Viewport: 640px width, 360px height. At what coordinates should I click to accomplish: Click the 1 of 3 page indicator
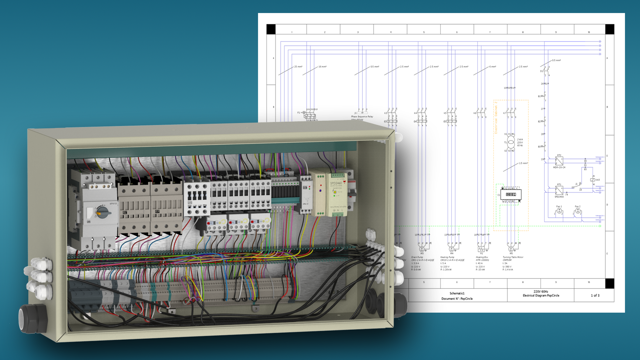pos(596,295)
